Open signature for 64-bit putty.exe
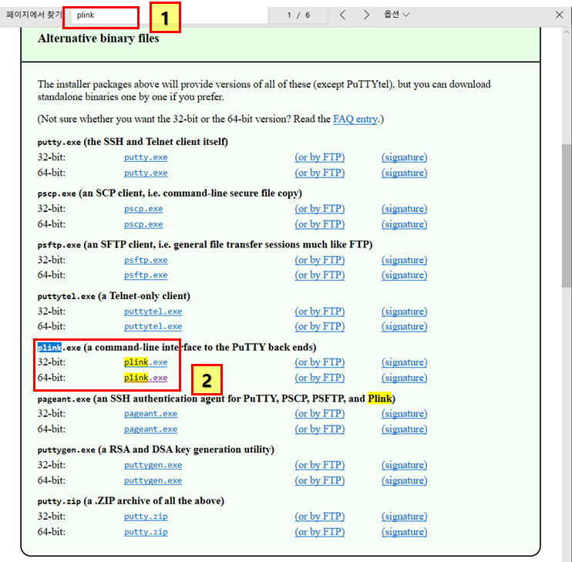This screenshot has width=572, height=562. click(x=404, y=173)
